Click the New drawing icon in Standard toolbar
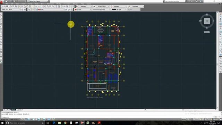Viewport: 222px width, 125px height. 2,6
